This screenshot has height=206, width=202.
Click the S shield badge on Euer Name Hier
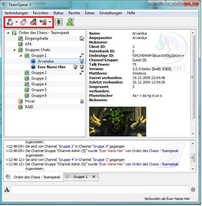pos(82,67)
